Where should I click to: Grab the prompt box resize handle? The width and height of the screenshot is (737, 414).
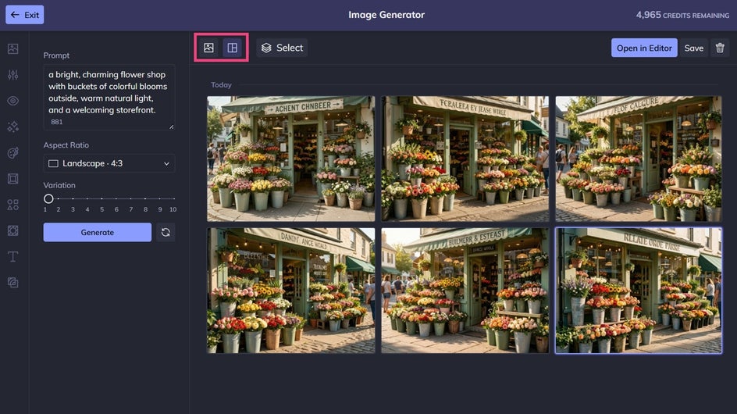tap(172, 127)
